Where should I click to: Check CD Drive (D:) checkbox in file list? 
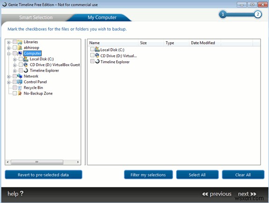pos(92,55)
